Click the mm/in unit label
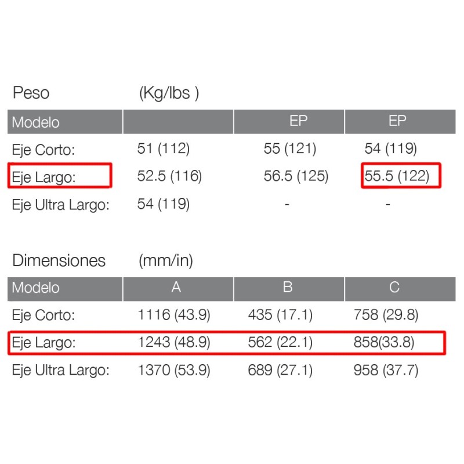464x464 pixels. (166, 261)
